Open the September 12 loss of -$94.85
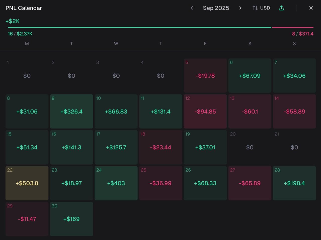 click(205, 111)
